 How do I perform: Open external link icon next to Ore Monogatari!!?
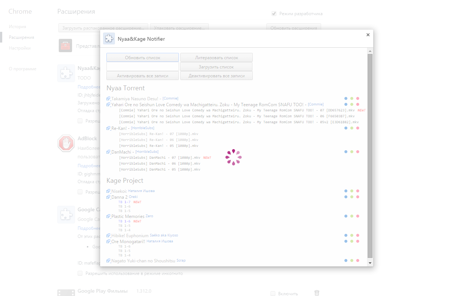[108, 242]
